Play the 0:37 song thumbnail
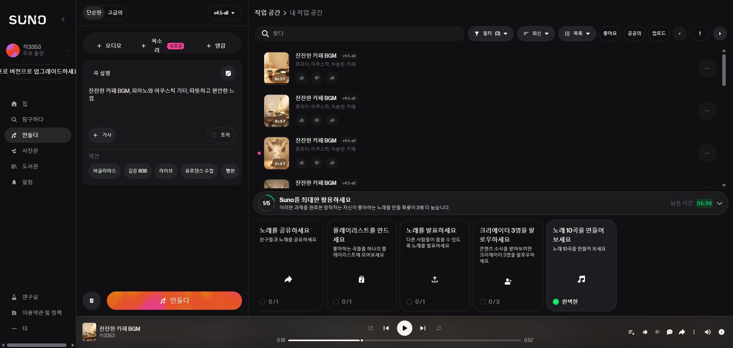733x348 pixels. [277, 68]
